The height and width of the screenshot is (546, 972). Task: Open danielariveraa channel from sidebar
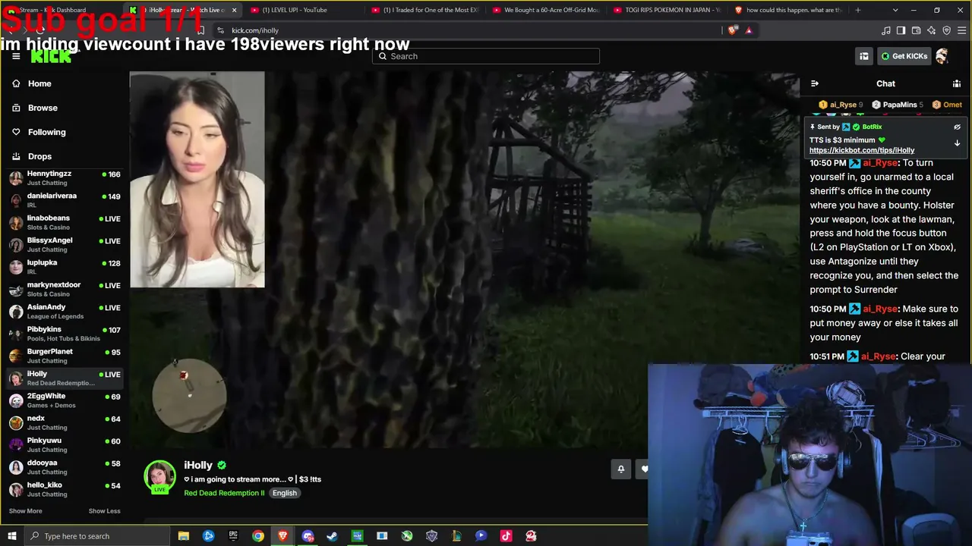pos(65,200)
